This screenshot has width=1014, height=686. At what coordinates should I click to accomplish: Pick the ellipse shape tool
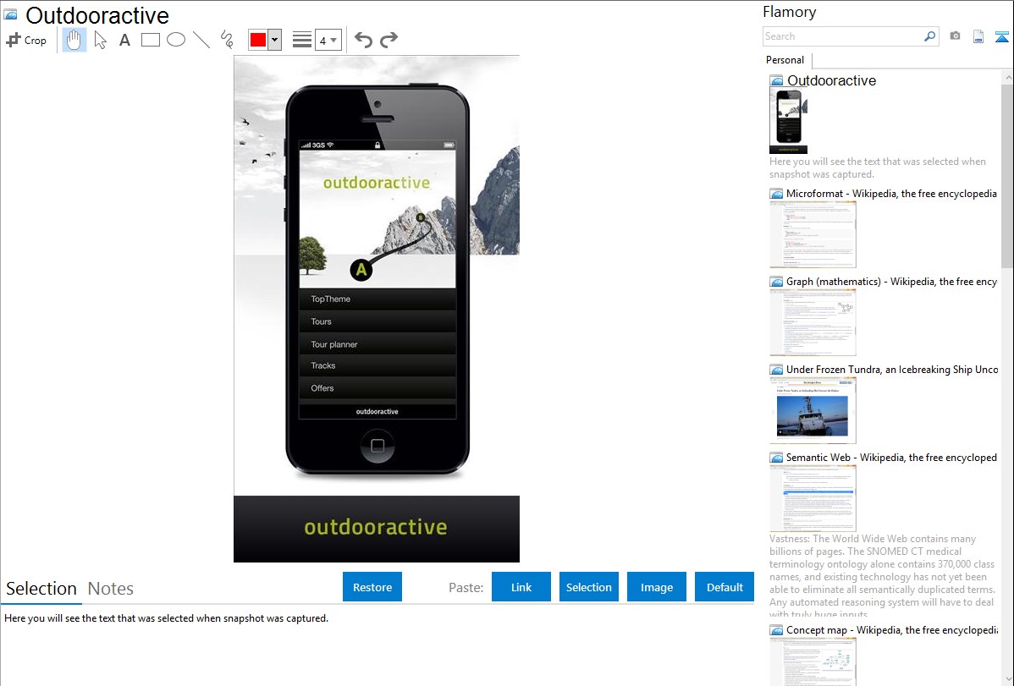176,40
